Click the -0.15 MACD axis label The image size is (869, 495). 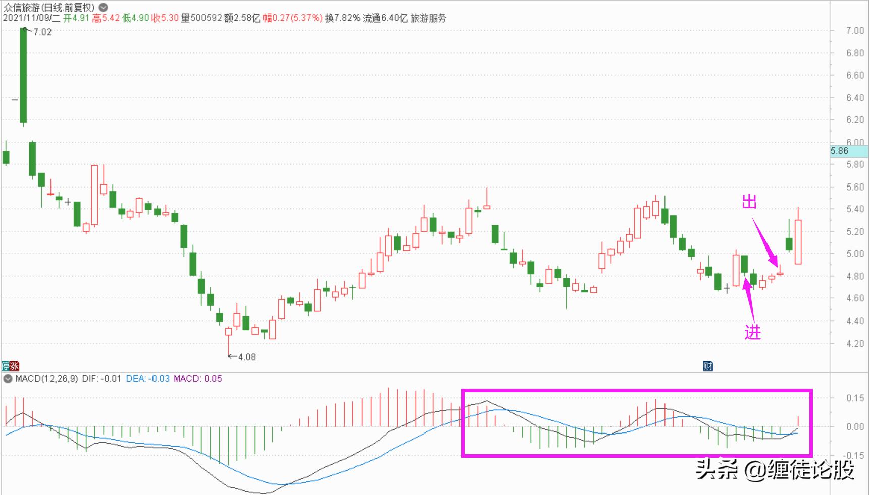[x=854, y=455]
